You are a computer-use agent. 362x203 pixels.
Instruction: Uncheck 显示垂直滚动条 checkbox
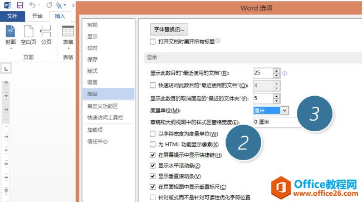[153, 176]
